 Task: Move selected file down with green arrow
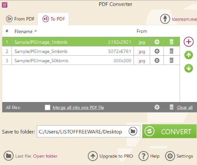click(189, 68)
